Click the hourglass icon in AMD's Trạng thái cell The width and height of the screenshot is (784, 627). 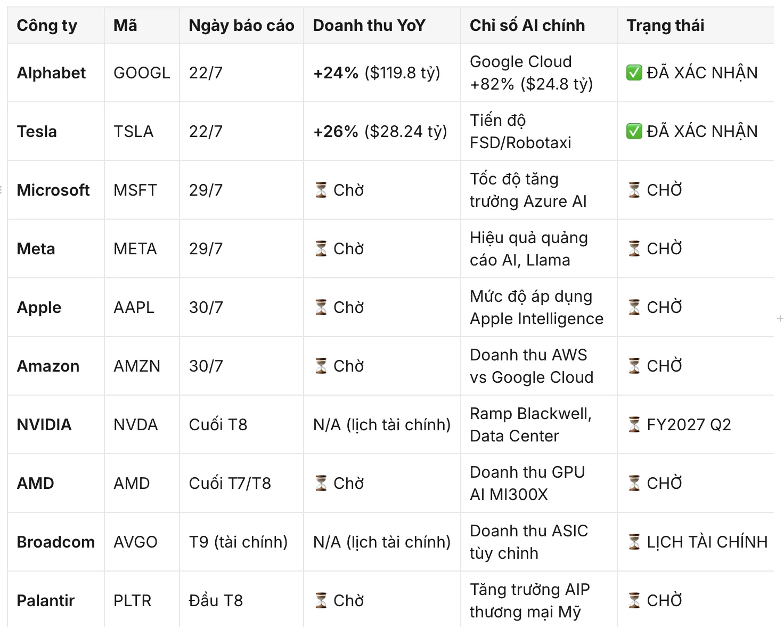coord(634,483)
